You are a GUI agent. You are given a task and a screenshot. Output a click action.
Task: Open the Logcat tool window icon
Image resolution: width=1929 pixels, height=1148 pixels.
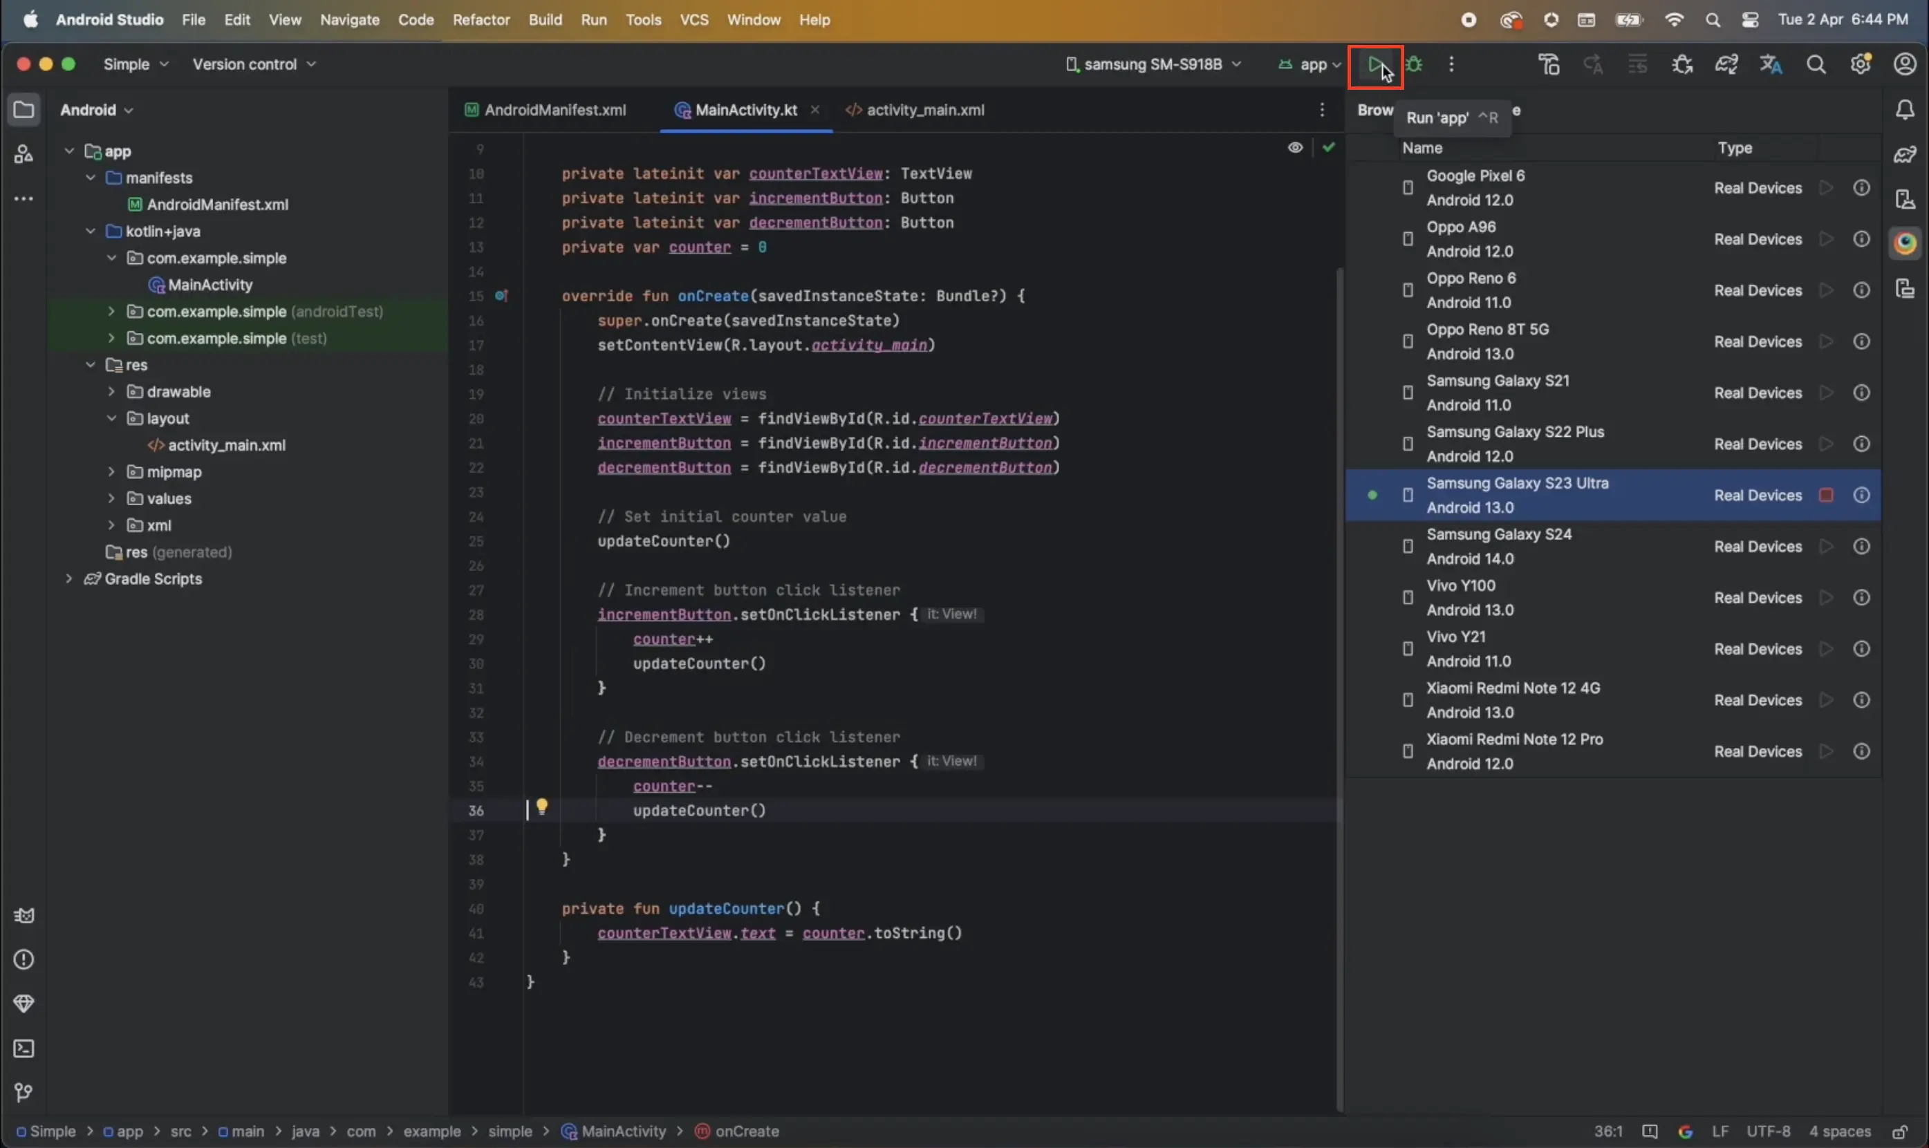click(x=24, y=915)
